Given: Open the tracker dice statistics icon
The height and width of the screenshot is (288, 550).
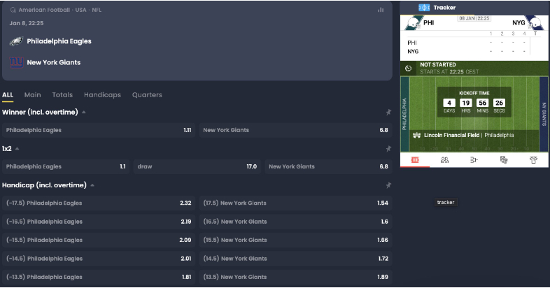Looking at the screenshot, I should tap(504, 160).
